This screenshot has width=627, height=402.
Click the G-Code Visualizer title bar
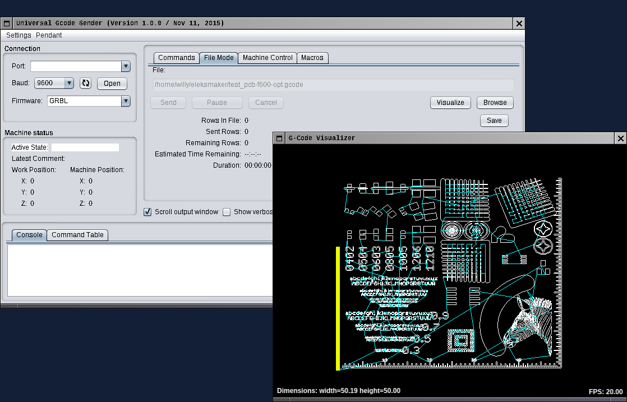450,138
